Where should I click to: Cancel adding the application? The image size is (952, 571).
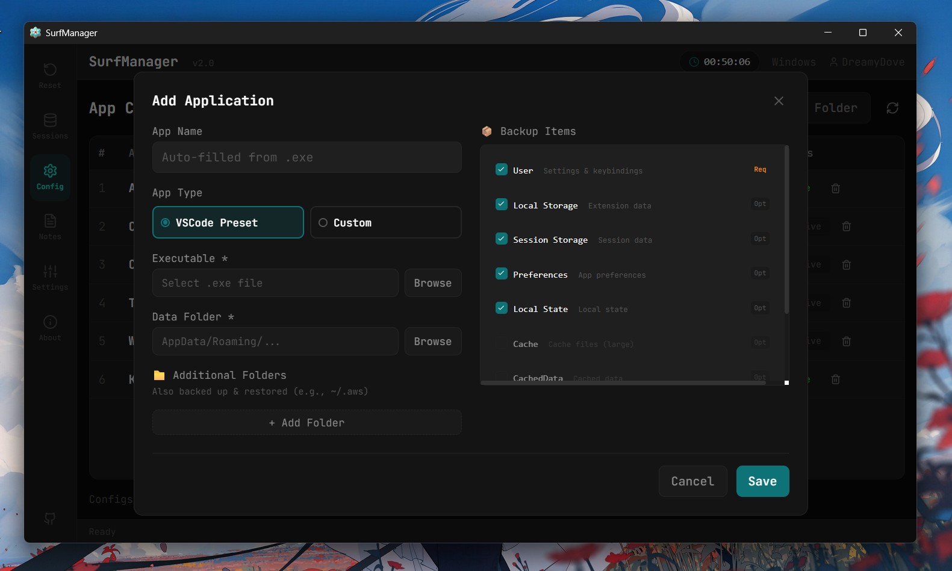coord(692,481)
